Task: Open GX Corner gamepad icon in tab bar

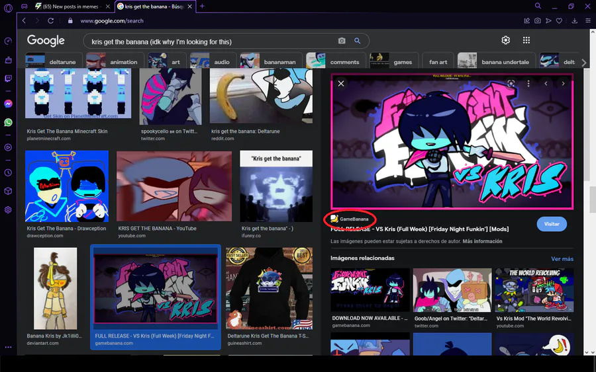Action: click(25, 6)
